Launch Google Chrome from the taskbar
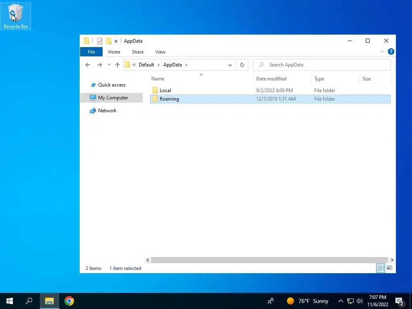 [x=69, y=301]
